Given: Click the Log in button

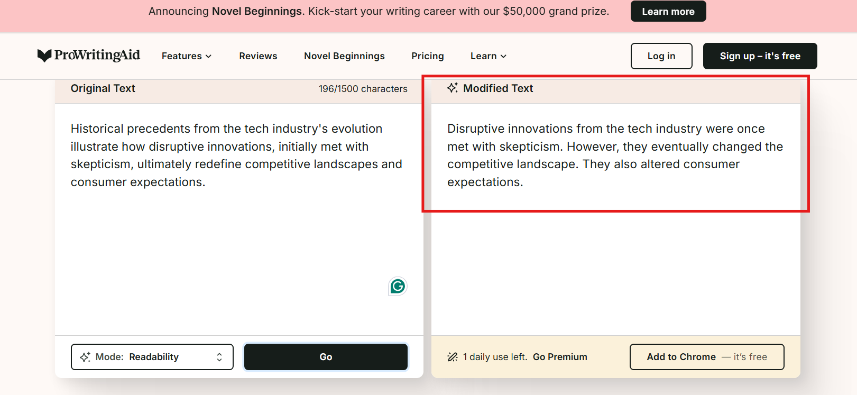Looking at the screenshot, I should [661, 56].
